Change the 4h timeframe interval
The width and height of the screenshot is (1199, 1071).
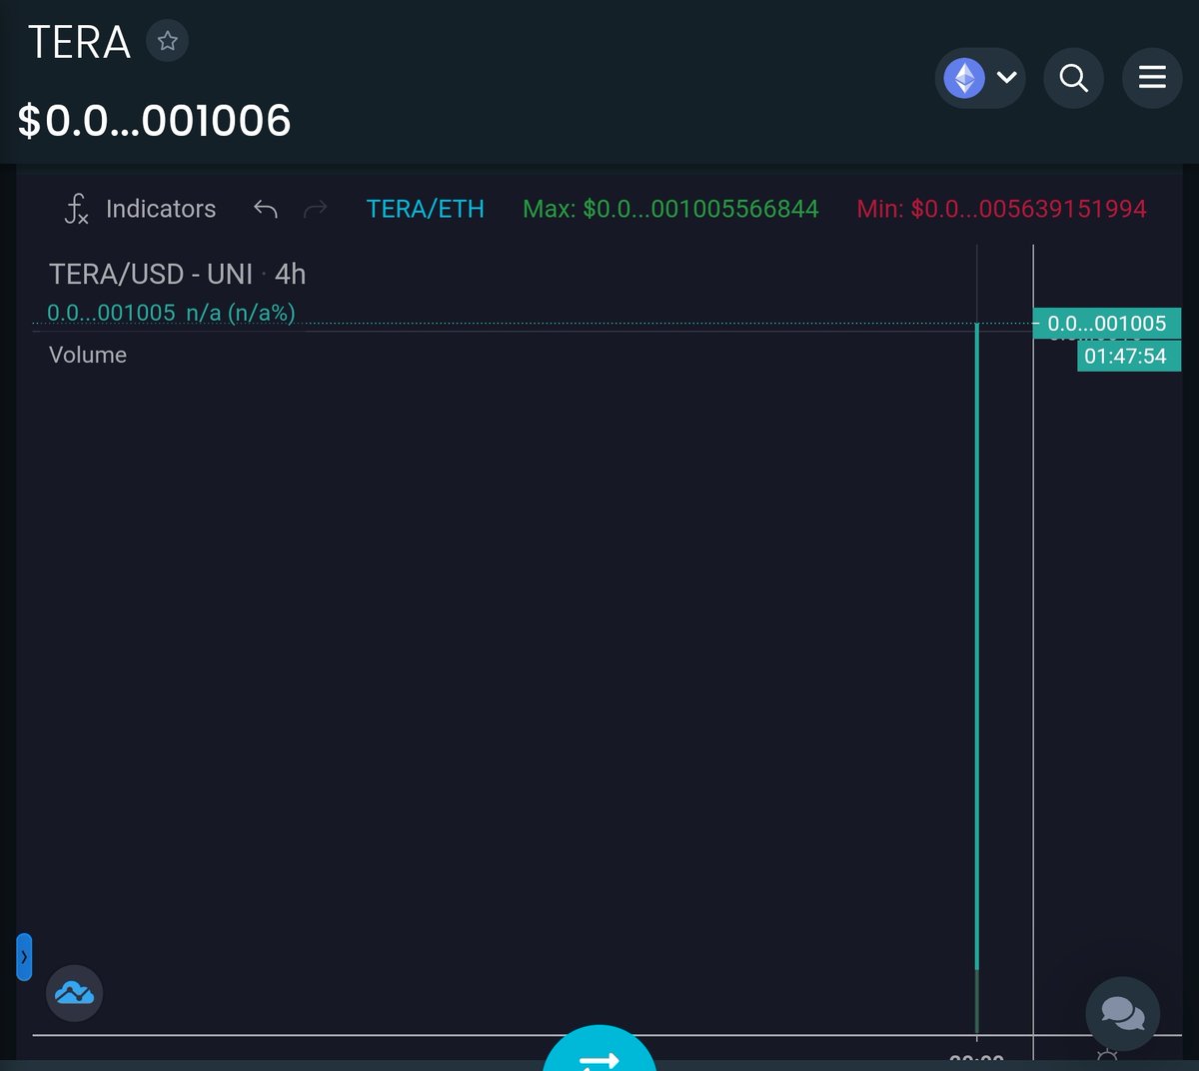(x=290, y=274)
